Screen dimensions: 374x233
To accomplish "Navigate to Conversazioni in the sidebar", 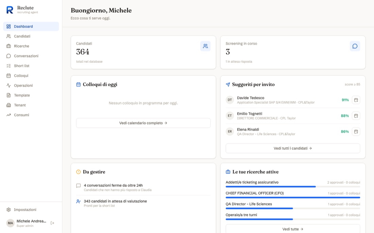I will pyautogui.click(x=31, y=56).
